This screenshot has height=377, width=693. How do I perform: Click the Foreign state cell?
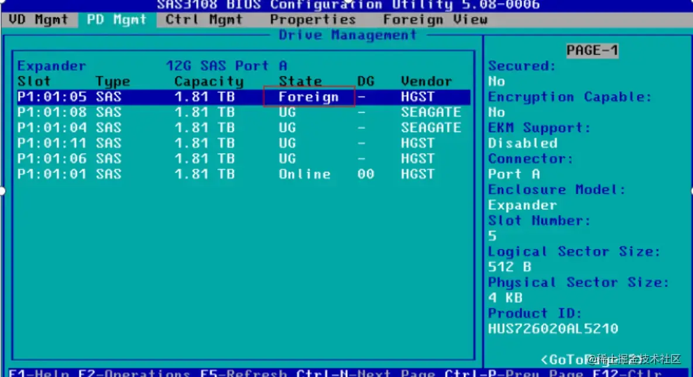[308, 97]
